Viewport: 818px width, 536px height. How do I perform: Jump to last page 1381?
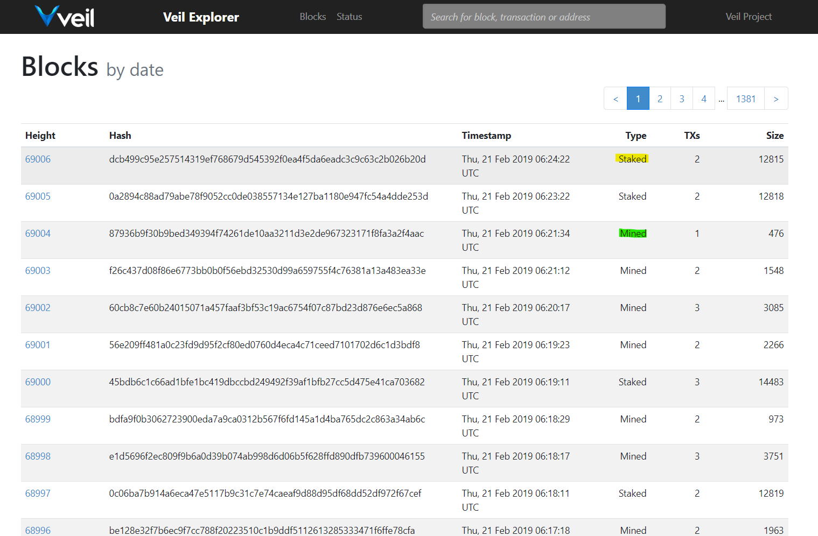coord(746,98)
